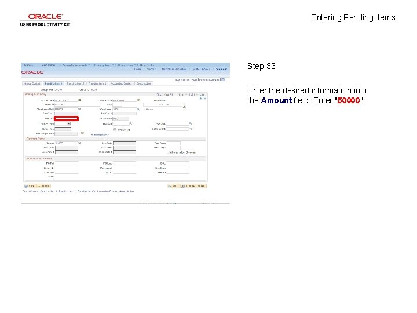The image size is (417, 313).
Task: Click the BOL input field
Action: pyautogui.click(x=177, y=163)
